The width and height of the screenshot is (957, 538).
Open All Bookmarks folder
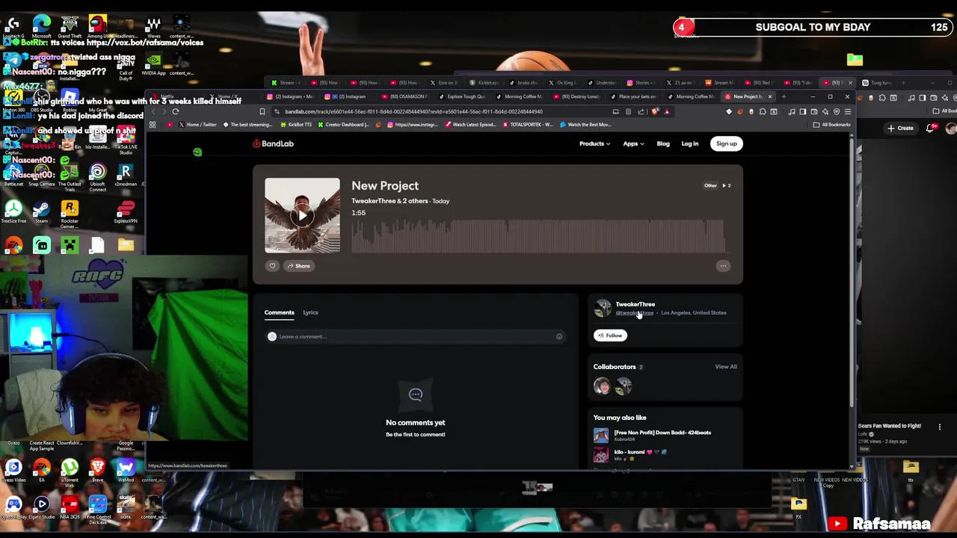tap(831, 125)
